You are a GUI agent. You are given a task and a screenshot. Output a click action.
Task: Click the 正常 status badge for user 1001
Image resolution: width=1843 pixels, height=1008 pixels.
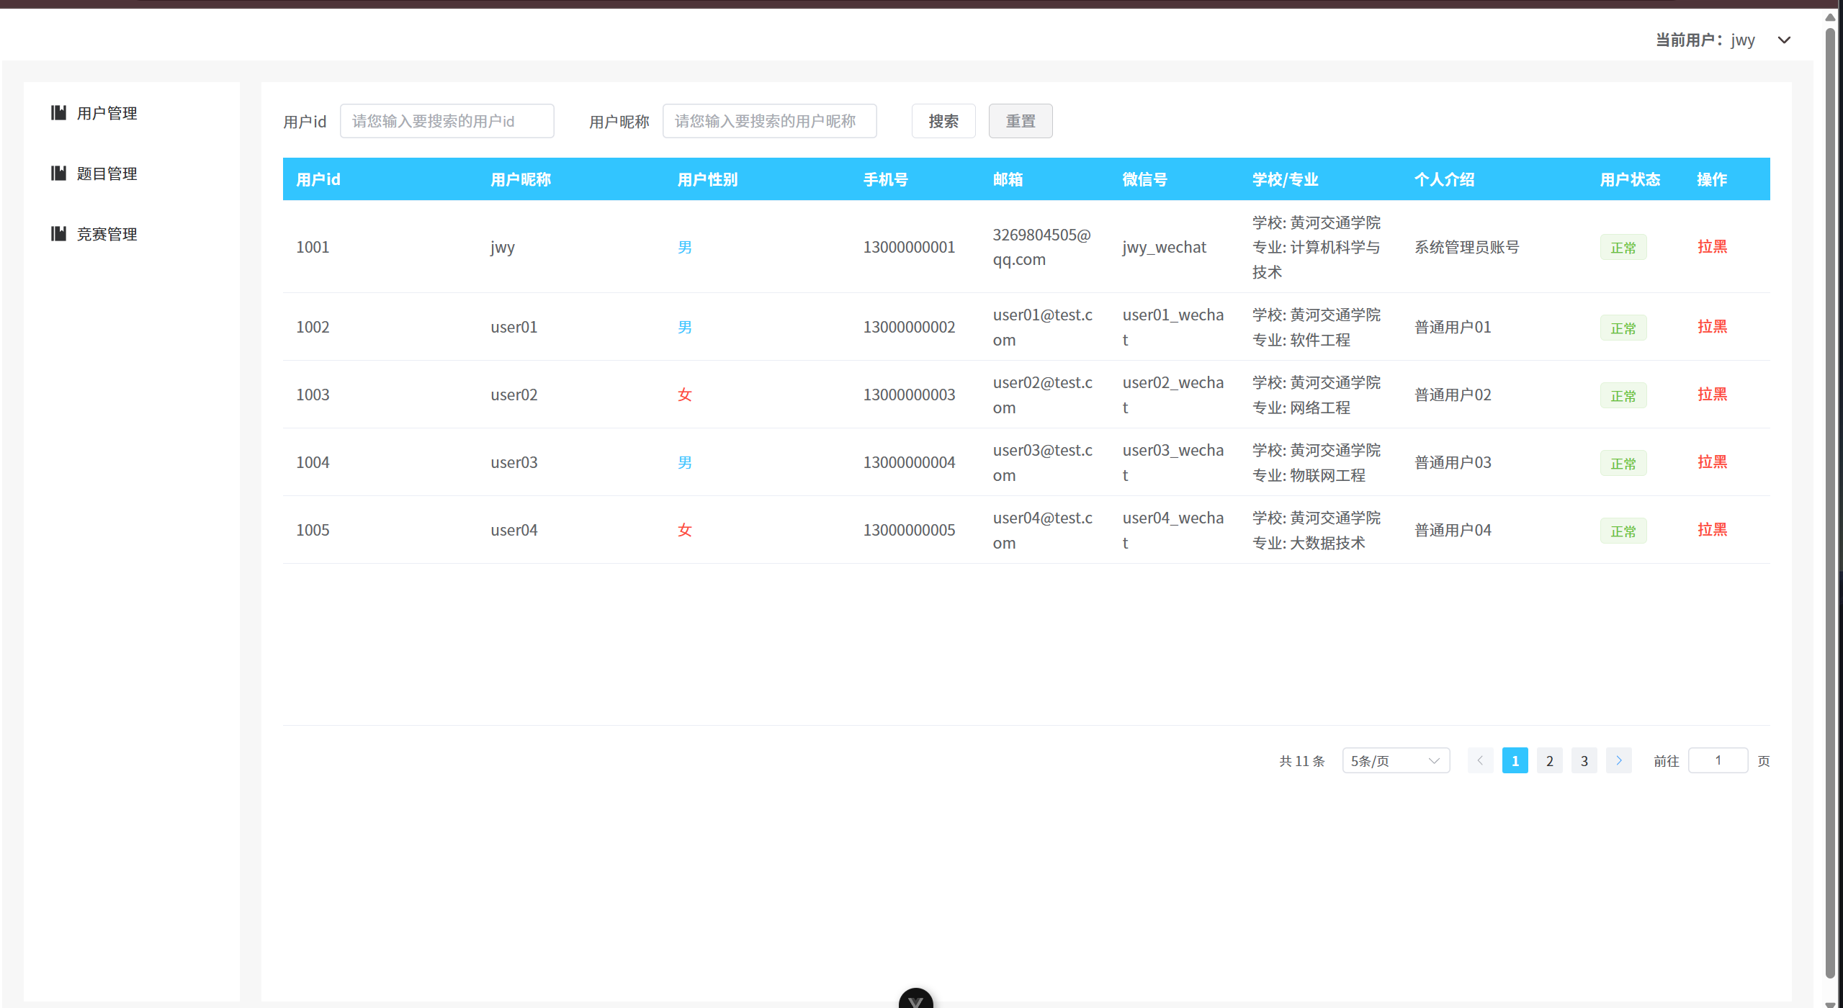click(x=1623, y=246)
